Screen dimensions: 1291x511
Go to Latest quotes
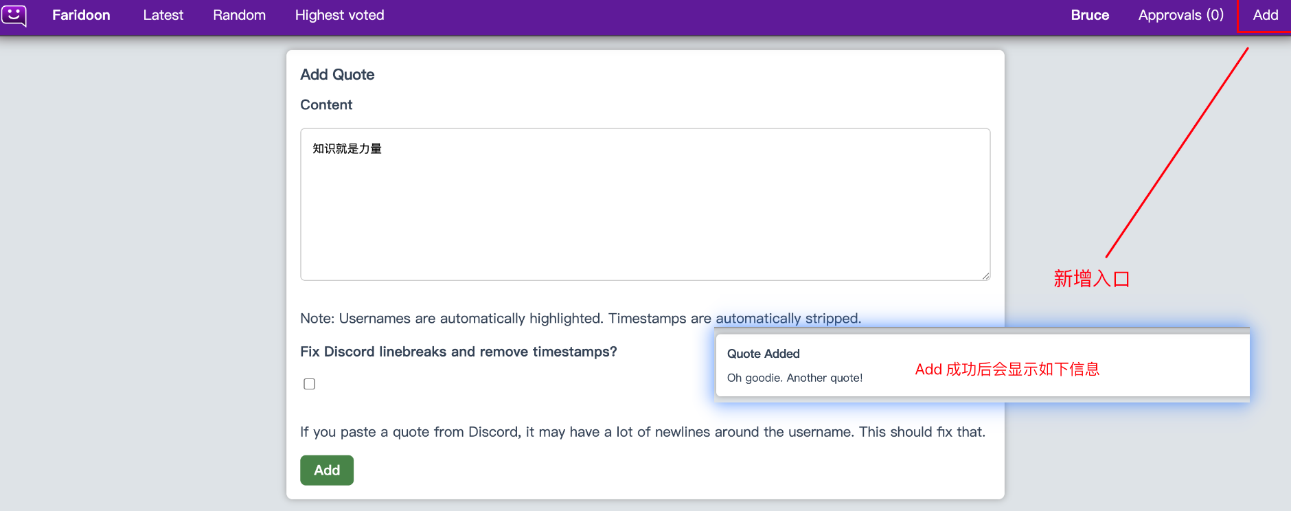[163, 15]
